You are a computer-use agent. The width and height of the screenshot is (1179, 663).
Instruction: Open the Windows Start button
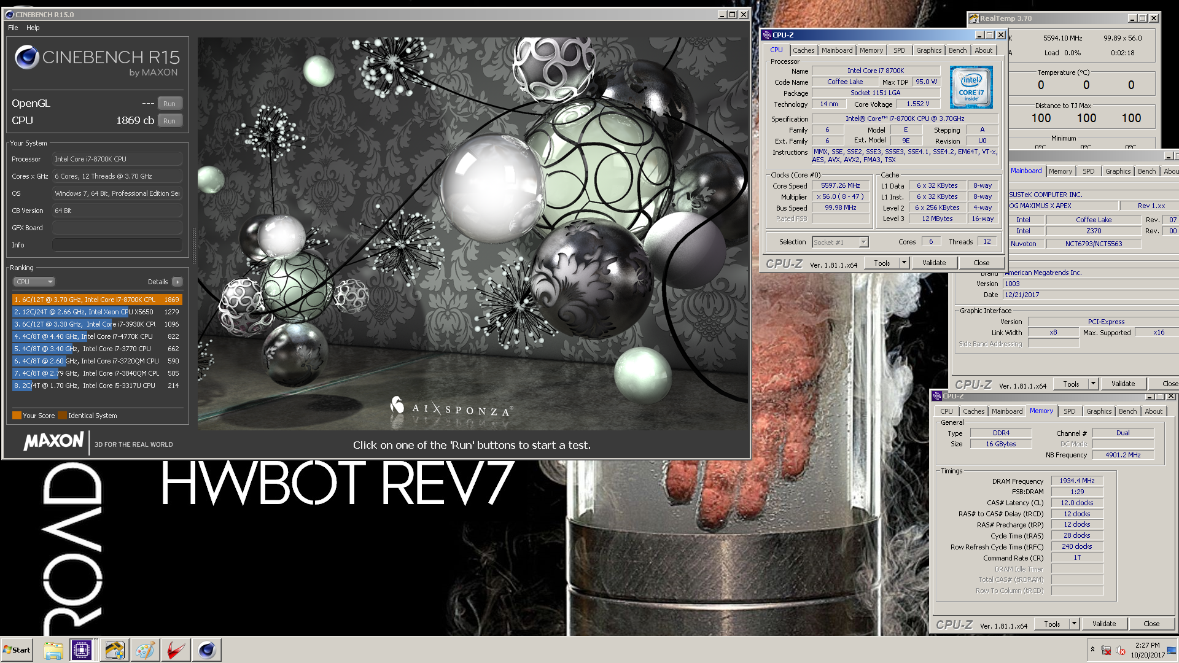pos(17,650)
